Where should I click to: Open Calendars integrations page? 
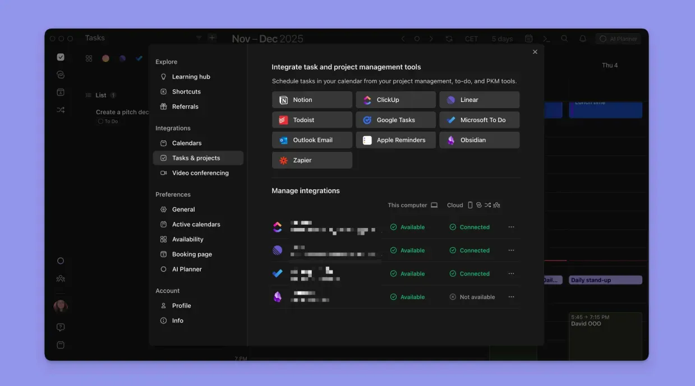pyautogui.click(x=198, y=143)
